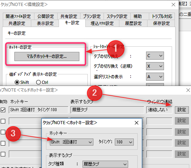Image resolution: width=191 pixels, height=168 pixels.
Task: Select the Ctrl radio button
Action: 42,82
